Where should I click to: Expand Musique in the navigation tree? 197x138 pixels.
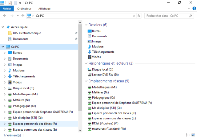(x=5, y=70)
